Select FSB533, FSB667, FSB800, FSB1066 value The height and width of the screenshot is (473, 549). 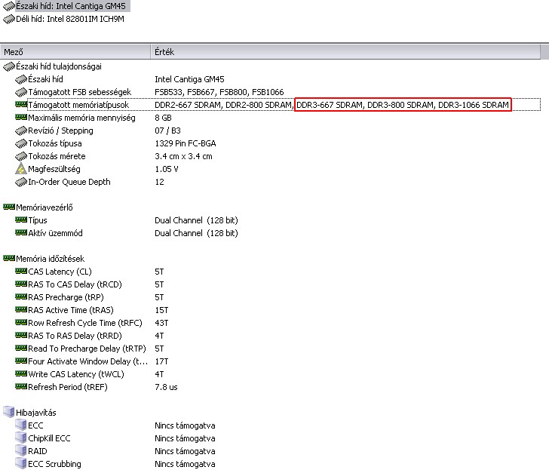tap(219, 92)
